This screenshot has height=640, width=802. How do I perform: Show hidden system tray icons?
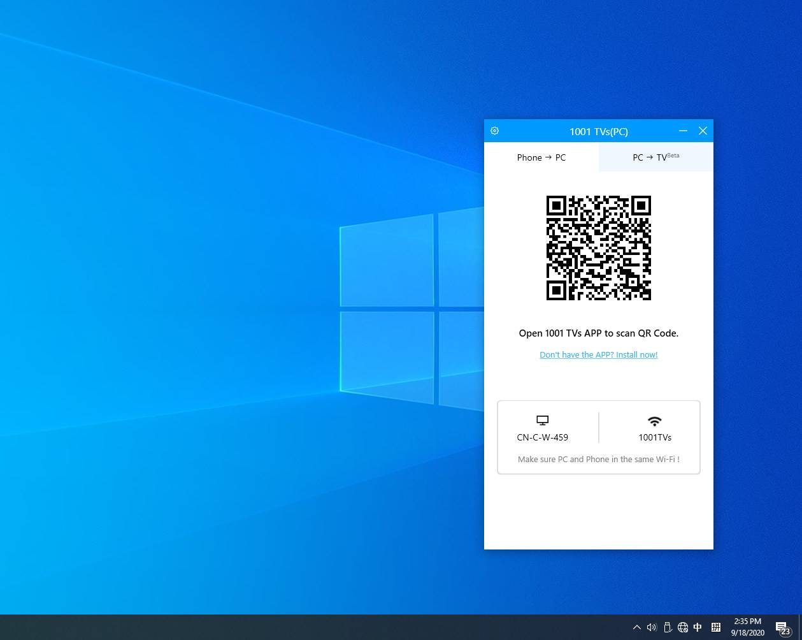(x=636, y=627)
